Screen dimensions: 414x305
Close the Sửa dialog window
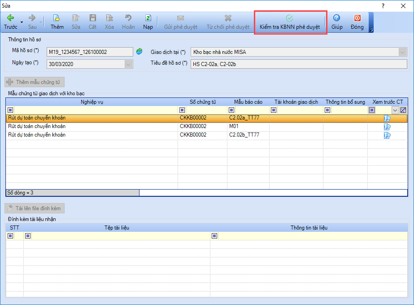click(x=403, y=6)
